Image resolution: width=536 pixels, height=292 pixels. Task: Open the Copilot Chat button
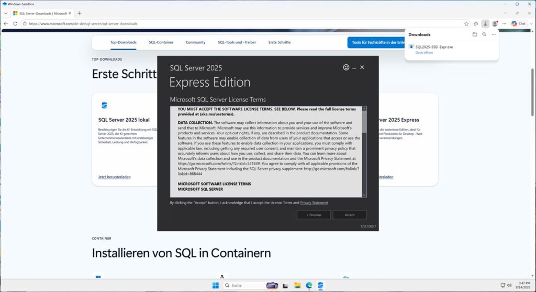[519, 24]
